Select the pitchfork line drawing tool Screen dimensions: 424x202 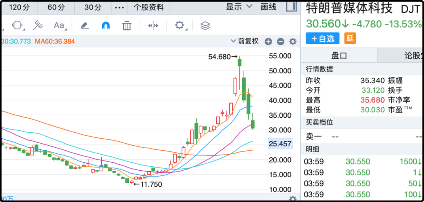point(38,25)
